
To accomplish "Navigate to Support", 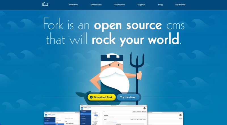I will [141, 5].
